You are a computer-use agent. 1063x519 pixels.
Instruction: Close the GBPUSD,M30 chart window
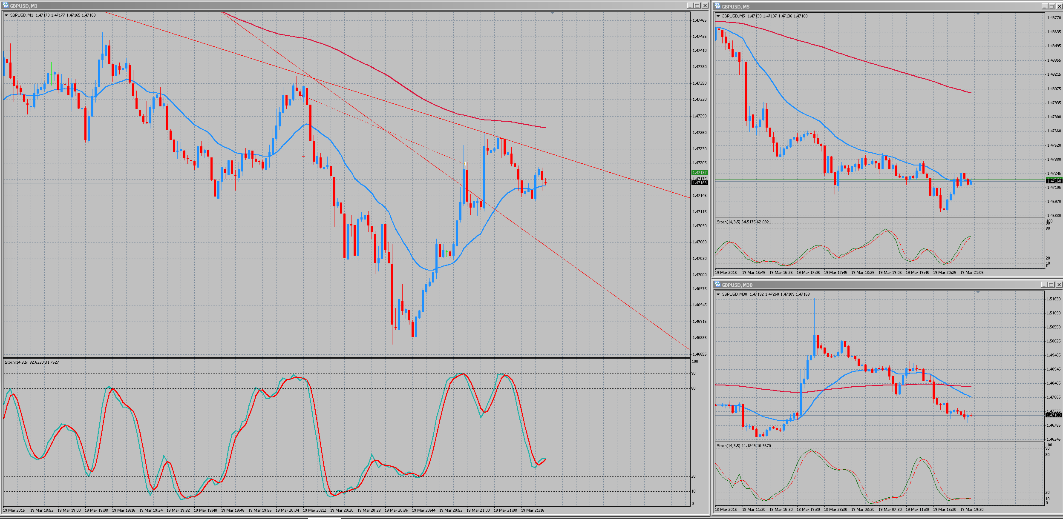(x=1059, y=285)
